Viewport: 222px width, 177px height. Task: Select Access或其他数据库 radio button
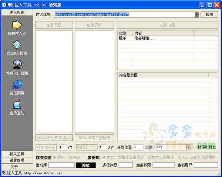pyautogui.click(x=180, y=158)
